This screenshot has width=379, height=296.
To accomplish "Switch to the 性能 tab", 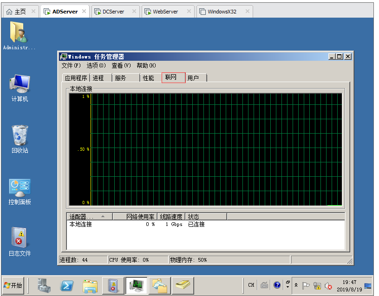I will (149, 78).
